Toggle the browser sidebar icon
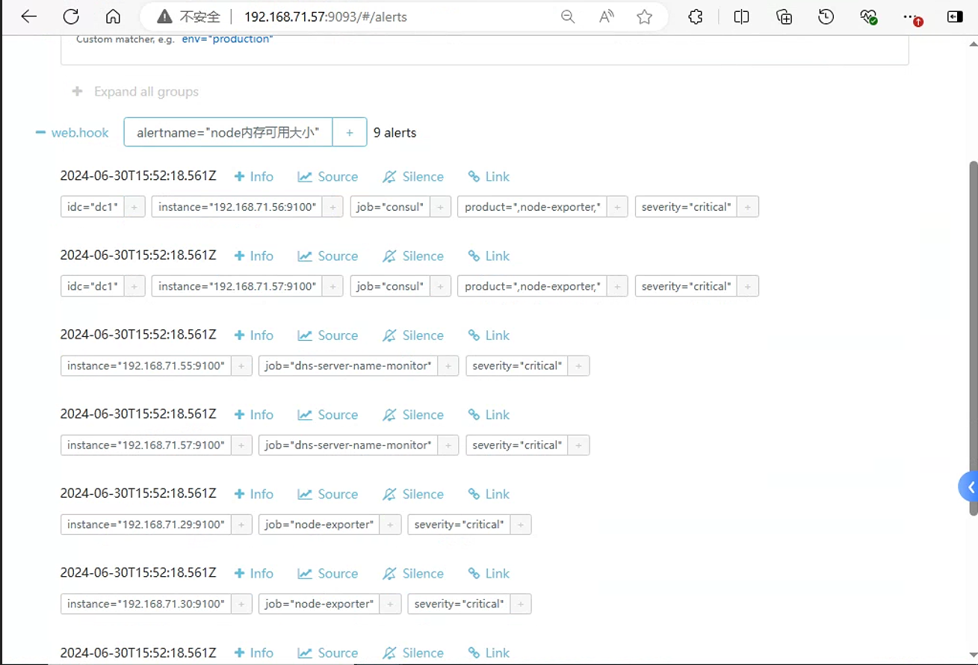Viewport: 978px width, 665px height. point(955,16)
